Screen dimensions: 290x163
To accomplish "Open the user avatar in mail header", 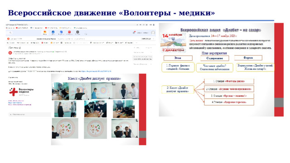I will pos(153,33).
